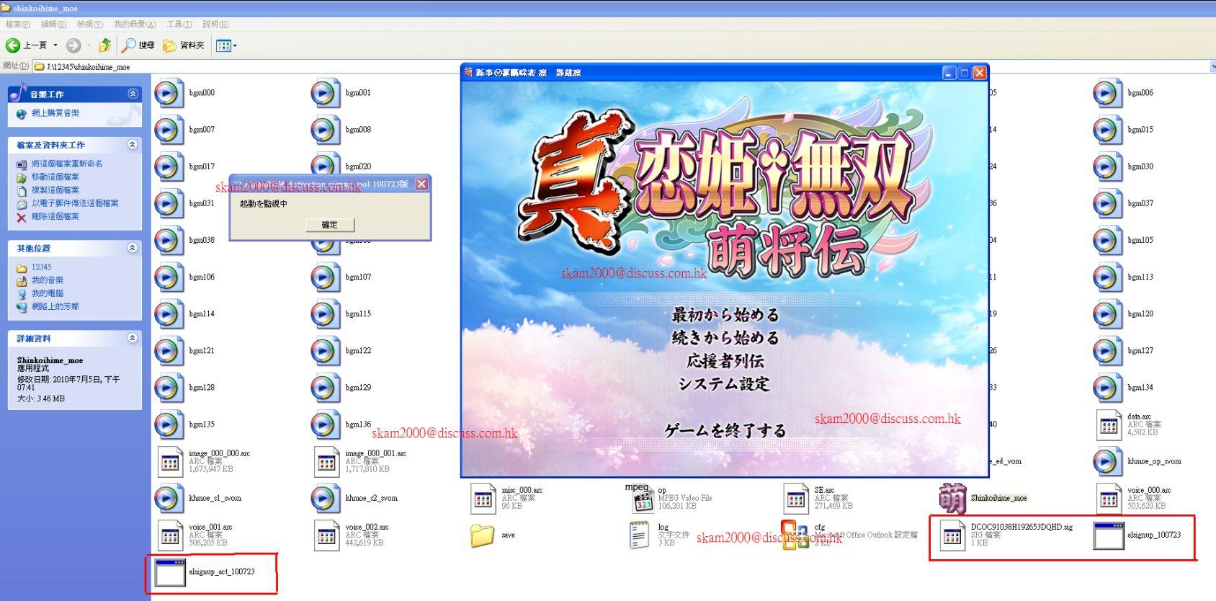The width and height of the screenshot is (1216, 601).
Task: Collapse the 檔案及資料夾工作 panel
Action: (133, 145)
